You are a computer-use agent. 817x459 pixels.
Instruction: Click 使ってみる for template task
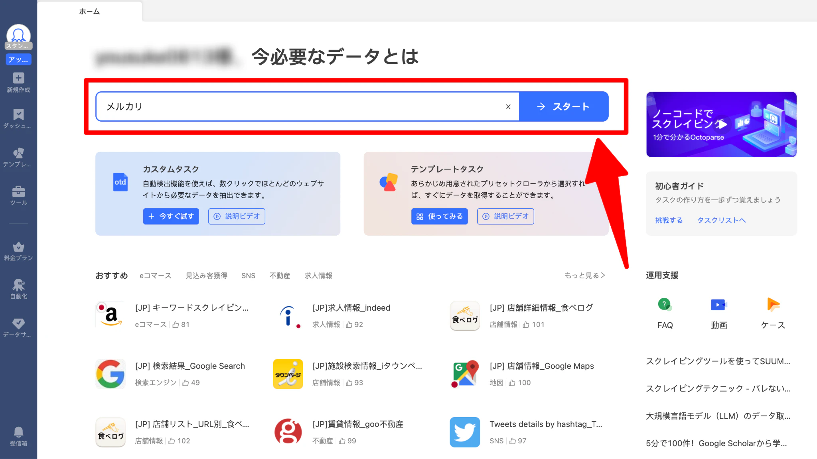point(440,216)
